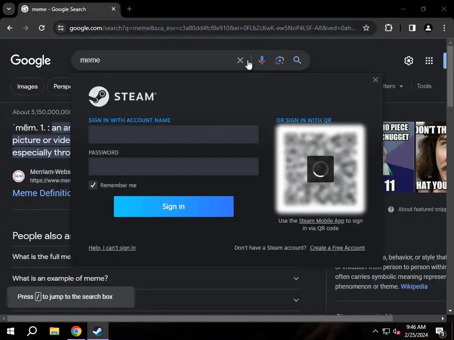Click the vertical page scrollbar
This screenshot has width=454, height=340.
pos(450,76)
